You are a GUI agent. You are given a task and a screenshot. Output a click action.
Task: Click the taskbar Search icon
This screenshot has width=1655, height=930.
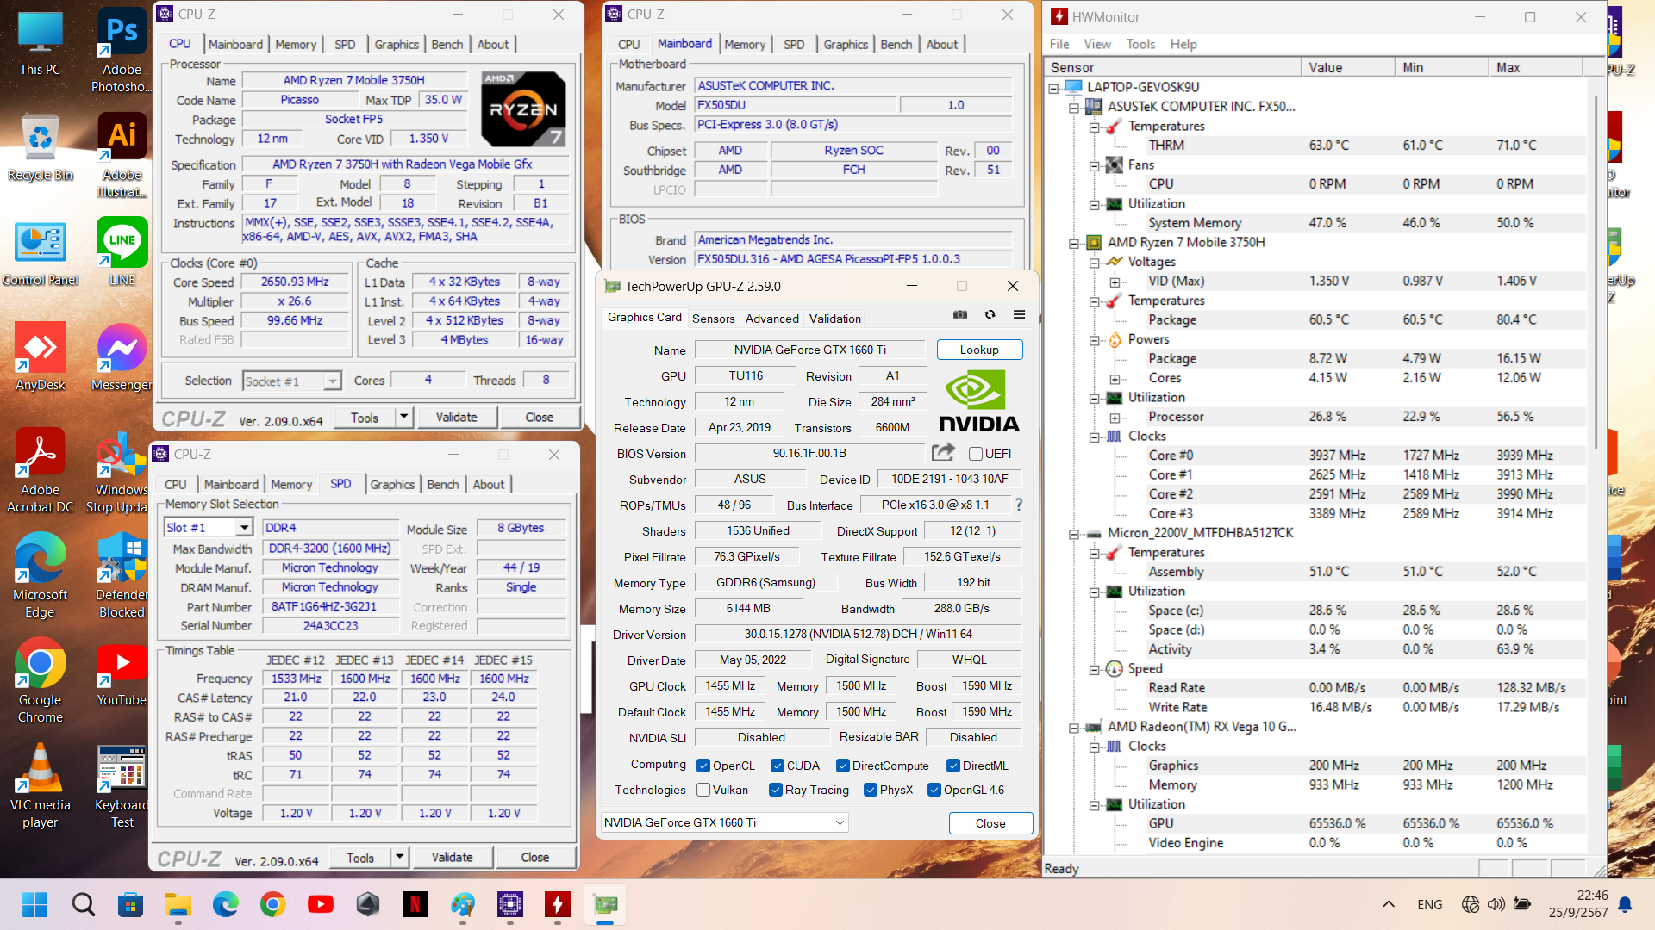84,904
